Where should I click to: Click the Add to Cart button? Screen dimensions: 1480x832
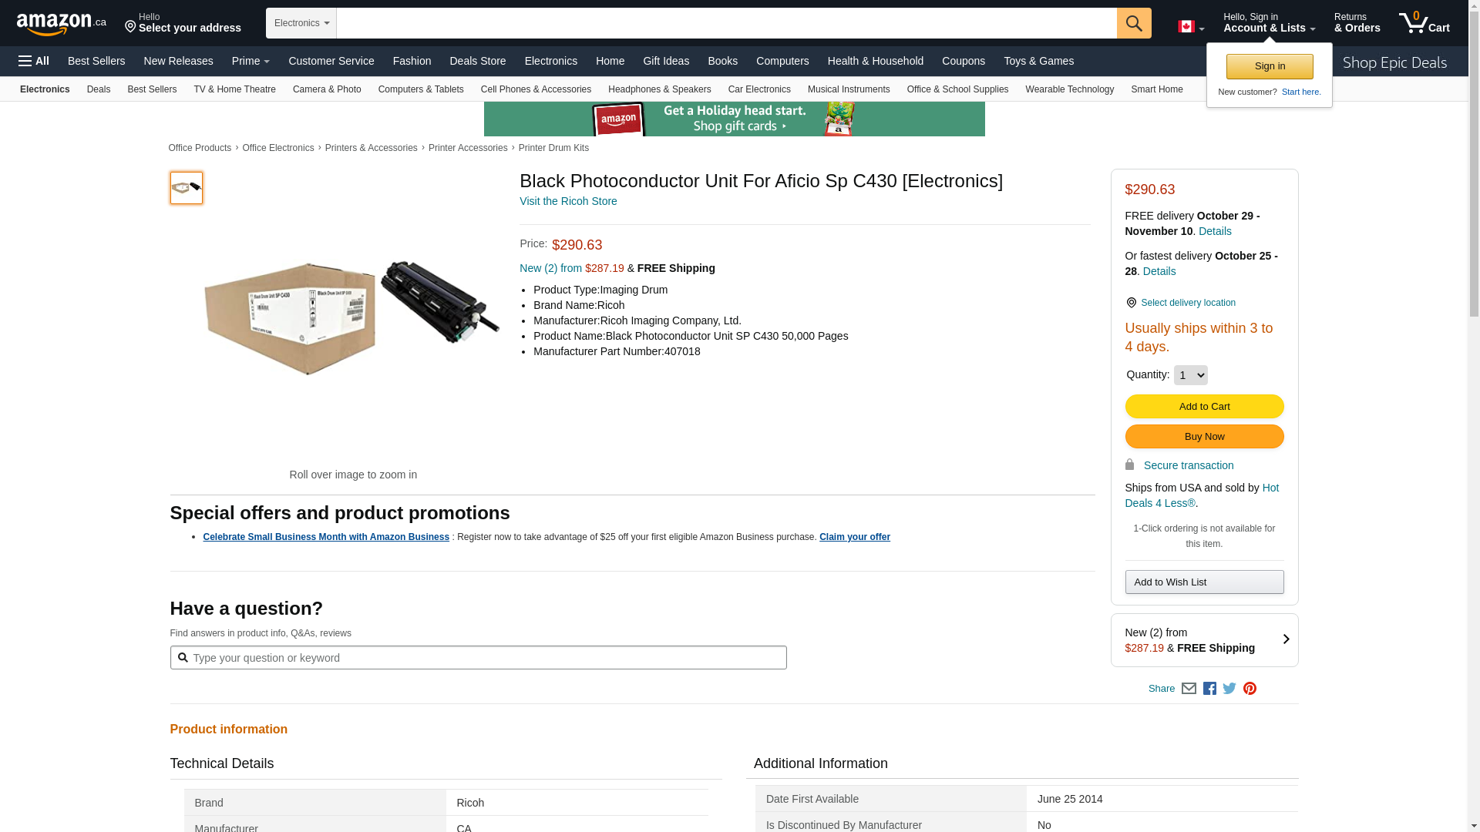(x=1204, y=407)
